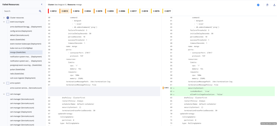
Task: Open the Jira ticket diamond icon
Action: 258,5
